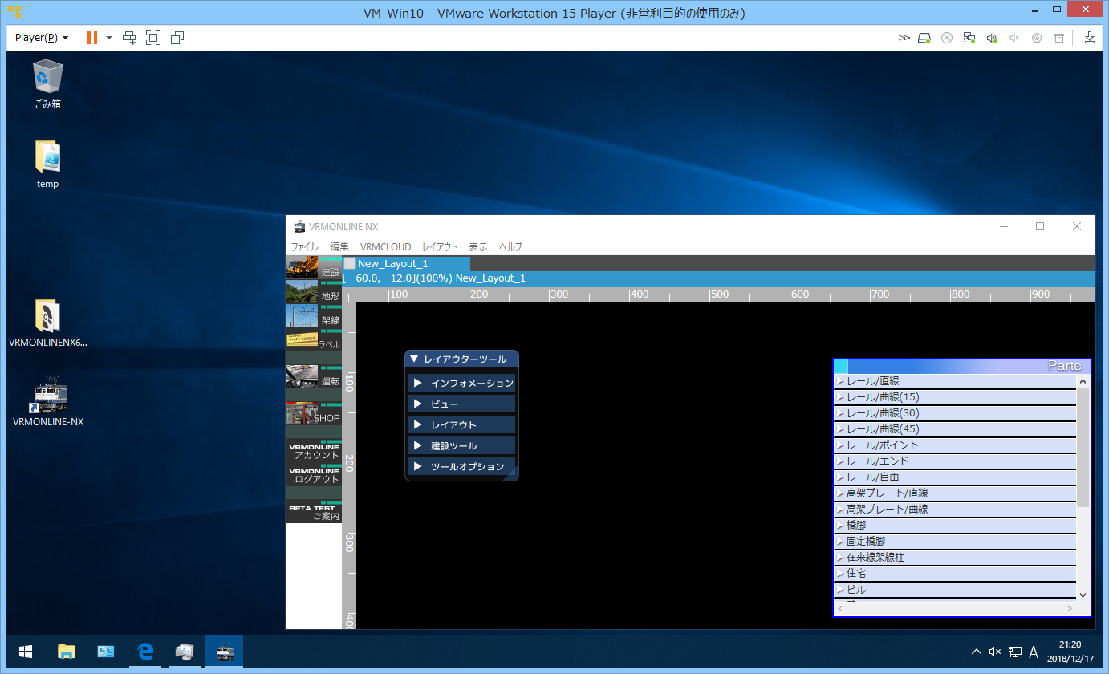The width and height of the screenshot is (1109, 674).
Task: Expand the 在来線架線柱 parts category
Action: [955, 558]
